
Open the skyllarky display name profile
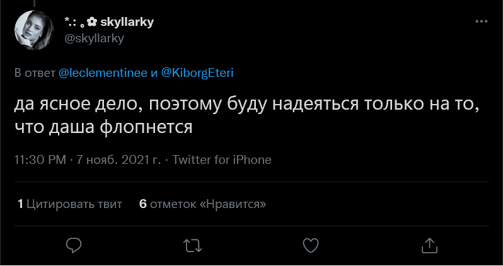tap(127, 22)
